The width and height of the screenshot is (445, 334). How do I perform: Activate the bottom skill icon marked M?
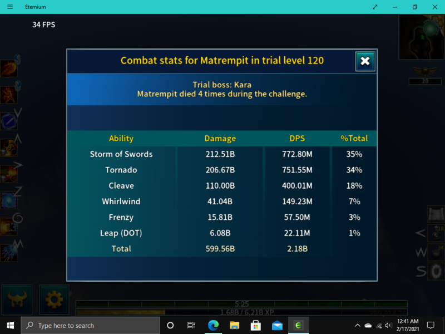(9, 252)
